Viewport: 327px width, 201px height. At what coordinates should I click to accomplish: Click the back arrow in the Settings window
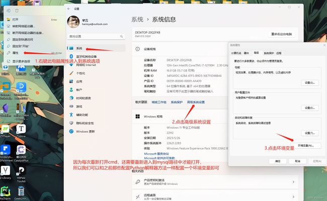click(x=69, y=9)
